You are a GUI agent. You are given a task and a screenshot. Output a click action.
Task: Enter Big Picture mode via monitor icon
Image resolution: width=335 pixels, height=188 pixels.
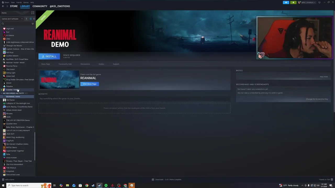point(319,2)
